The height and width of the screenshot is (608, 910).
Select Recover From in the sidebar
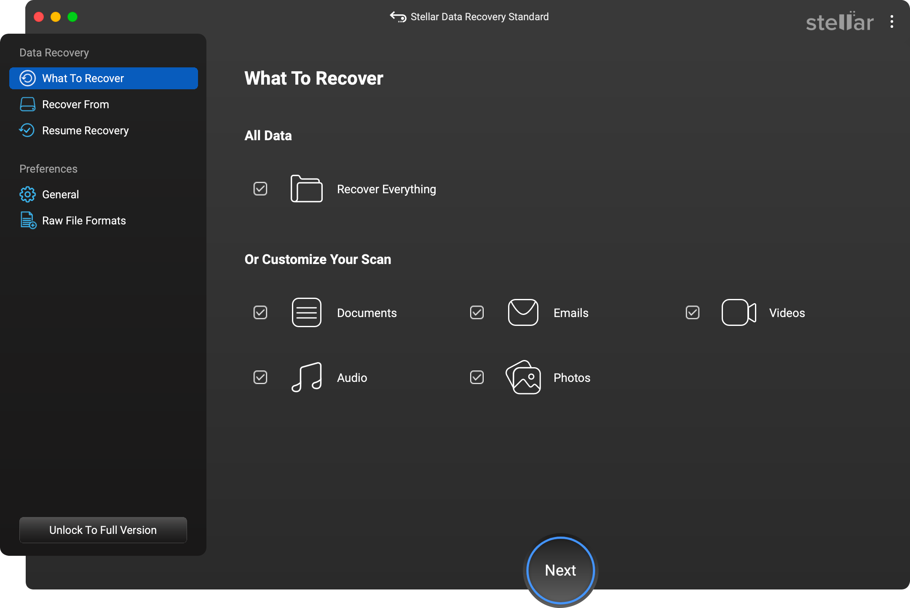click(75, 104)
